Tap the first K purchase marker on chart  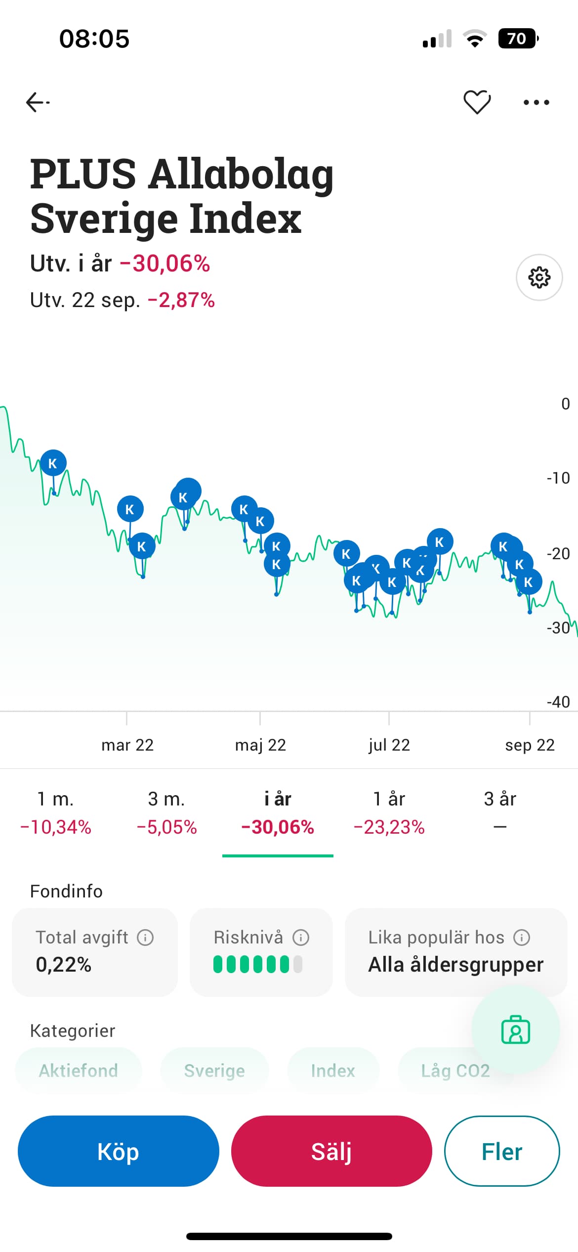pyautogui.click(x=53, y=463)
